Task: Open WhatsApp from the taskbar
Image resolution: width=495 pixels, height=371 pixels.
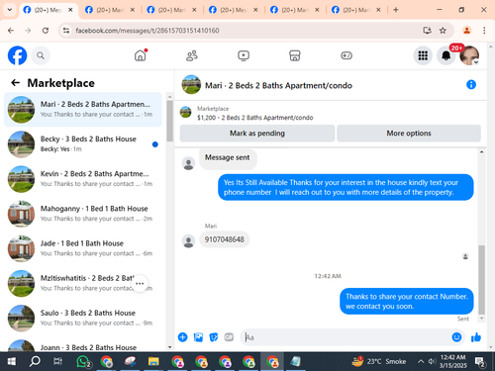Action: point(83,361)
